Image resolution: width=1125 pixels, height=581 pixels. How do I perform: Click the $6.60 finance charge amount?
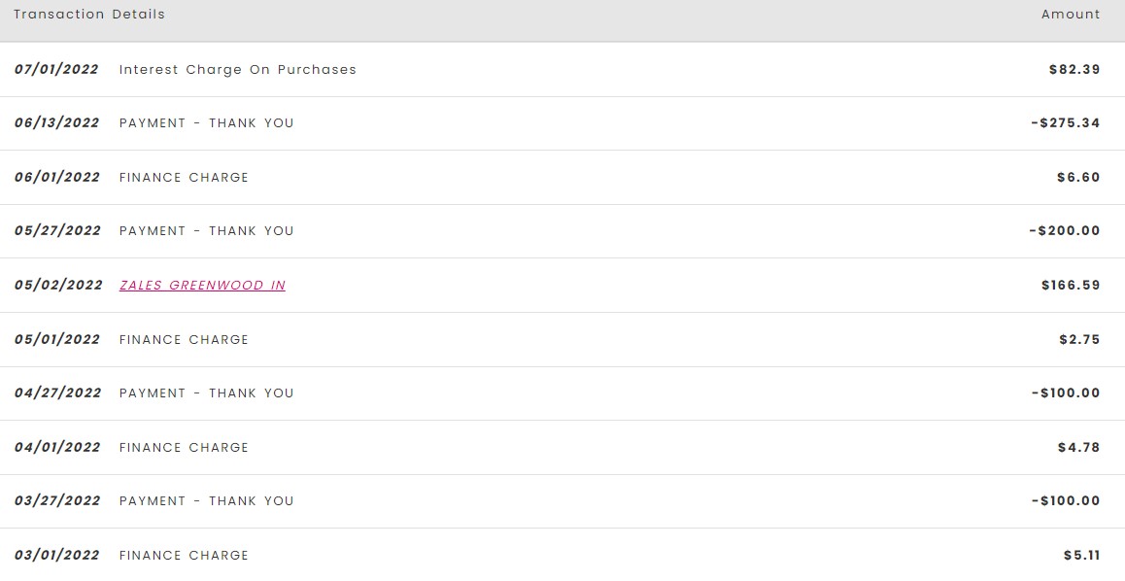(1078, 178)
